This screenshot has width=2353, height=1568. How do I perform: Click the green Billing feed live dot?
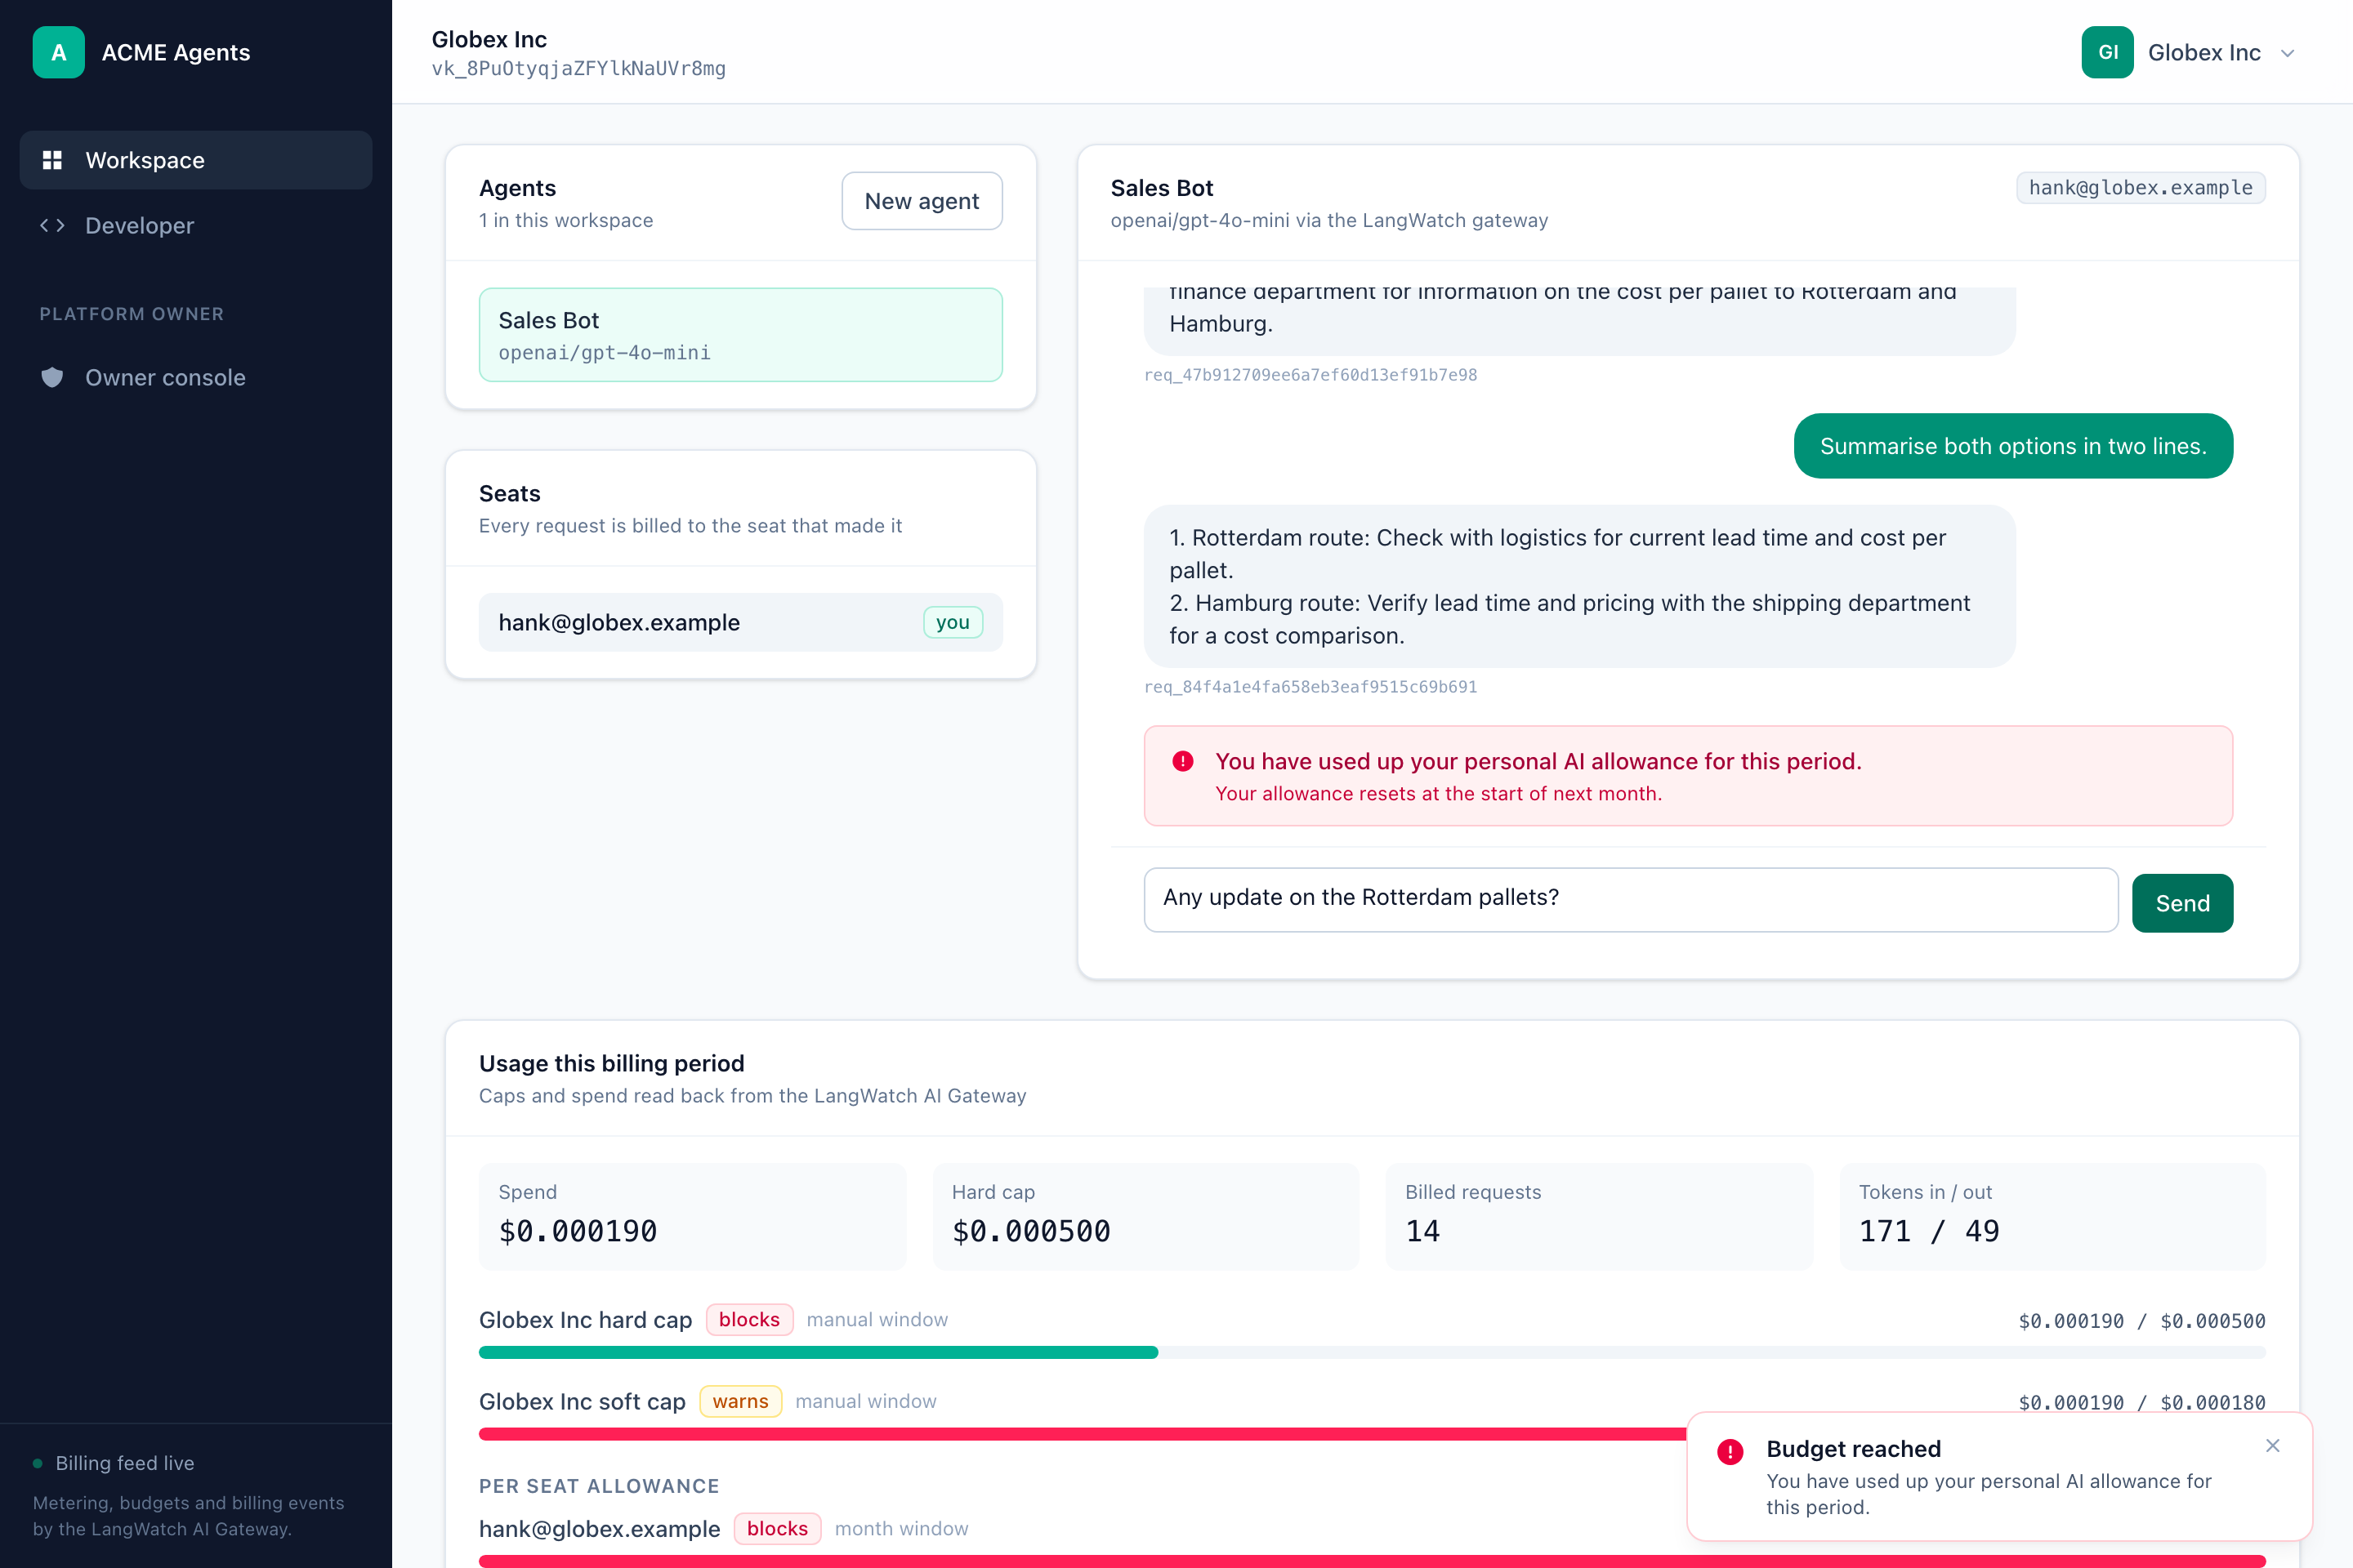(x=38, y=1463)
